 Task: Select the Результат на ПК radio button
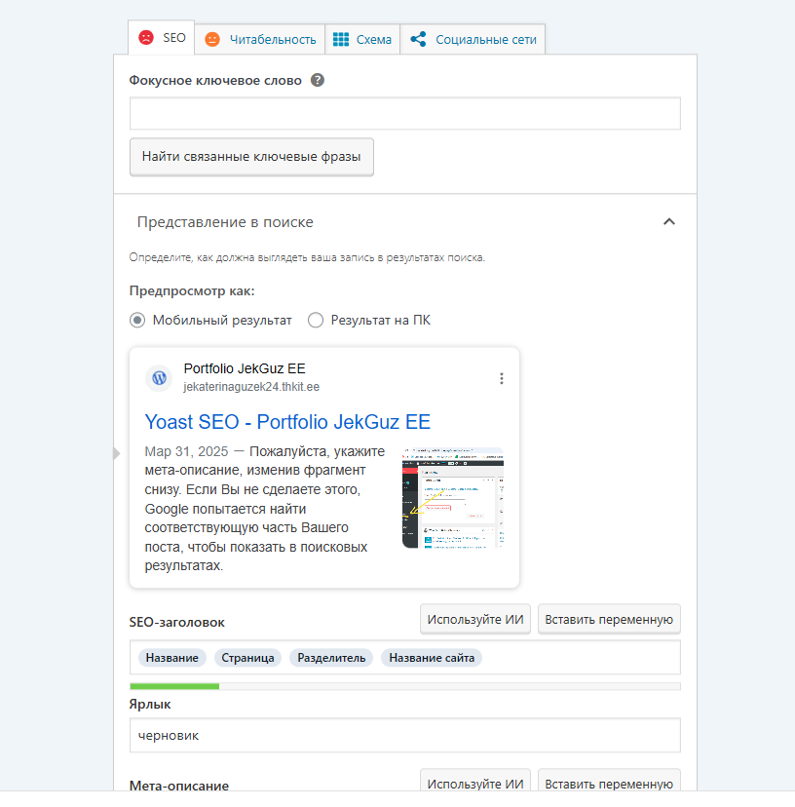click(x=316, y=320)
